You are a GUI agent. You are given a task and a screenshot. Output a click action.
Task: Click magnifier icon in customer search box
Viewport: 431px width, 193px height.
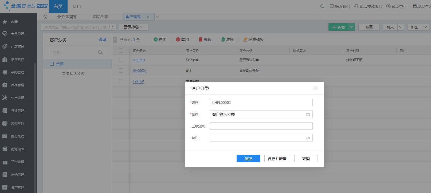pos(111,27)
